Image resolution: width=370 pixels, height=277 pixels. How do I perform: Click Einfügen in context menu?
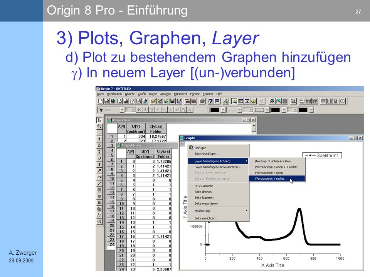pyautogui.click(x=219, y=148)
